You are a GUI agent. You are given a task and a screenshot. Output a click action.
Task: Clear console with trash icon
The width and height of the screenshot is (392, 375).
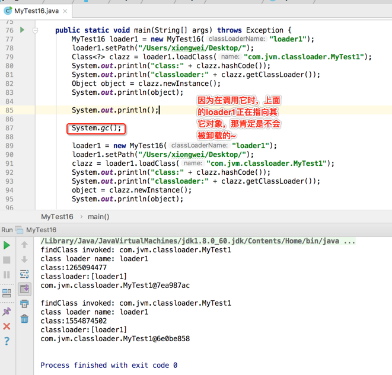pyautogui.click(x=24, y=319)
